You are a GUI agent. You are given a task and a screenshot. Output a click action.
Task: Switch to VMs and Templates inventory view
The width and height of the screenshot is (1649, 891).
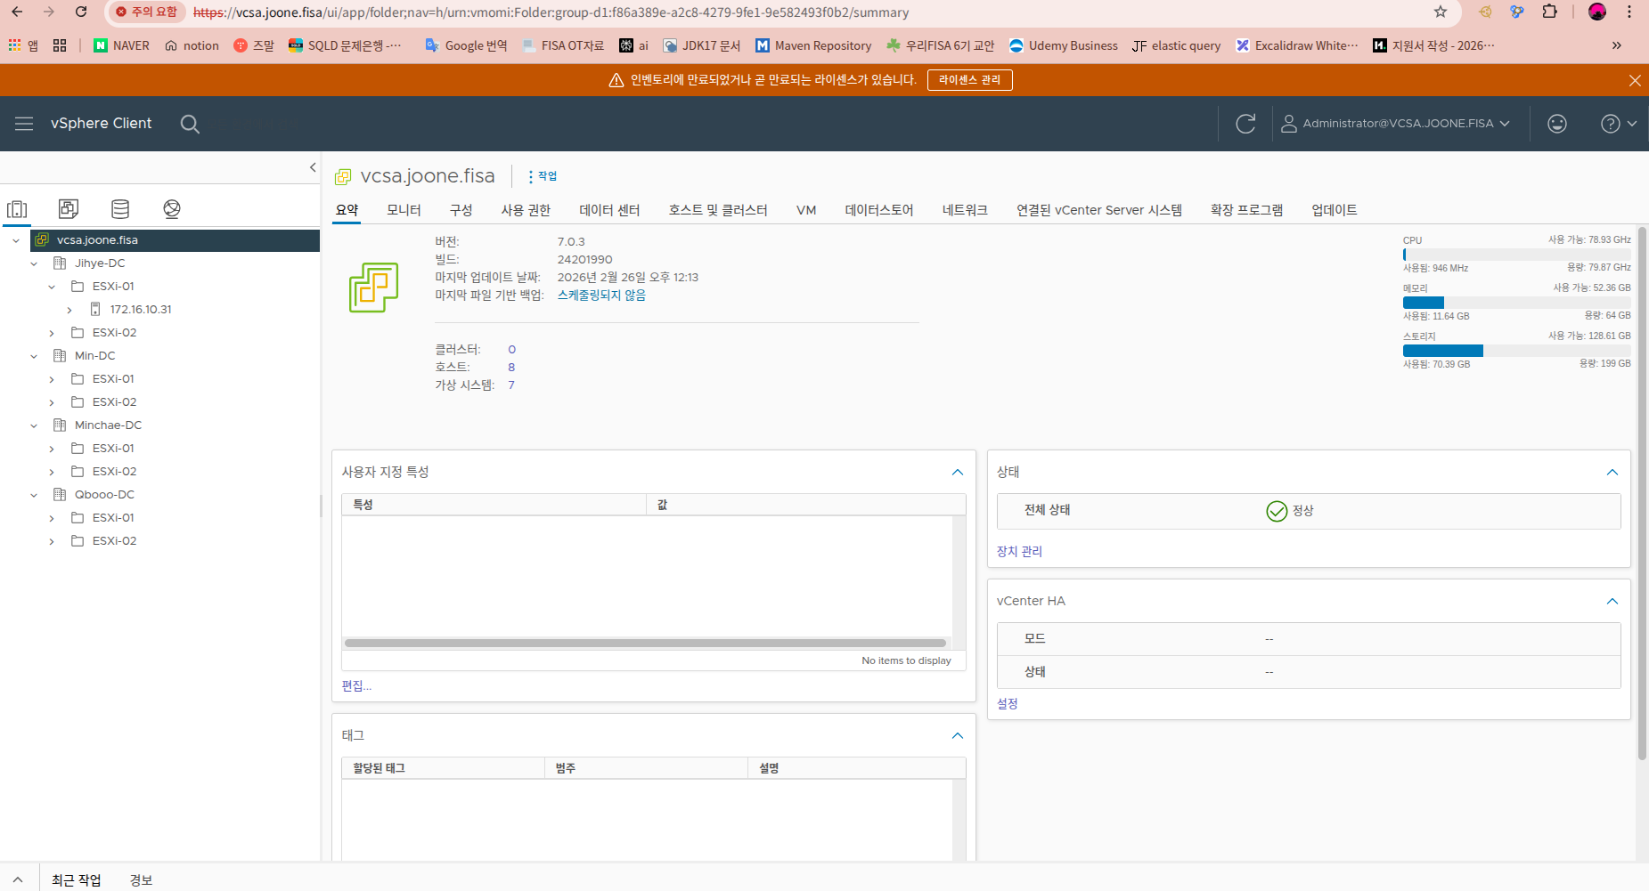pyautogui.click(x=69, y=209)
